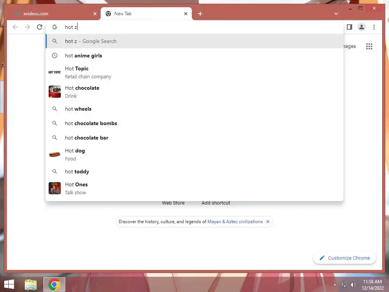Open File Explorer from the taskbar
Viewport: 389px width, 292px height.
pyautogui.click(x=31, y=284)
